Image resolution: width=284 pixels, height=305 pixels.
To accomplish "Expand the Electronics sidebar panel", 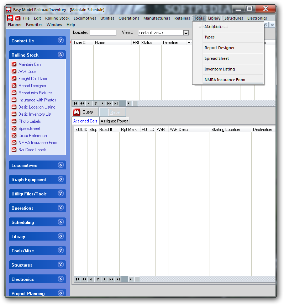I will pos(61,279).
